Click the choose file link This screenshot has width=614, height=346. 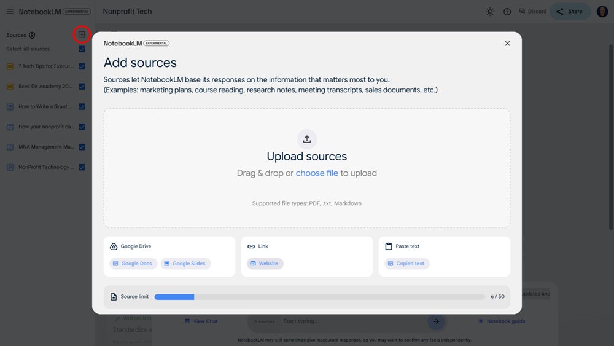317,173
